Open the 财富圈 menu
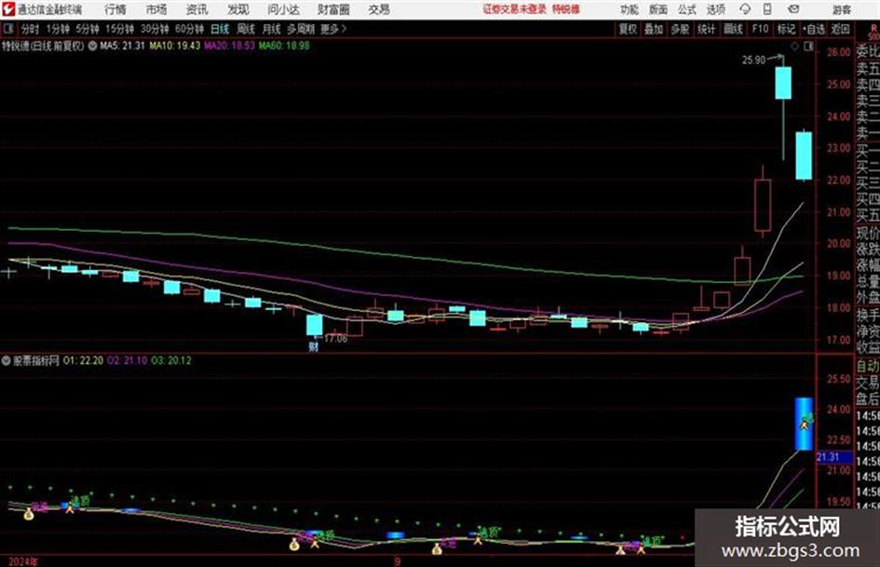880x567 pixels. click(x=333, y=9)
